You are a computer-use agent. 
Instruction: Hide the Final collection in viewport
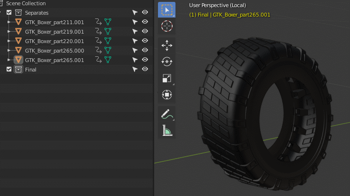click(x=145, y=69)
